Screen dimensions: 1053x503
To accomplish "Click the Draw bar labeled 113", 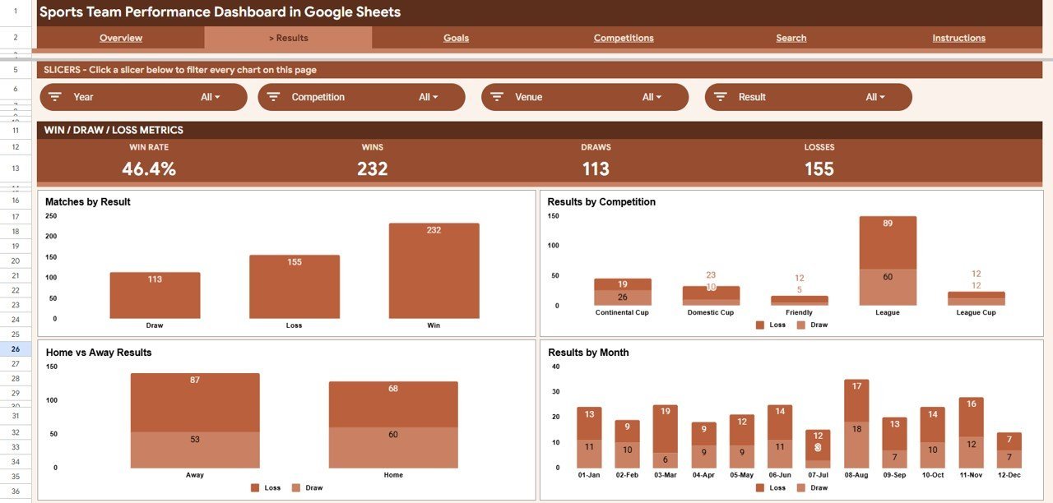I will (x=155, y=296).
